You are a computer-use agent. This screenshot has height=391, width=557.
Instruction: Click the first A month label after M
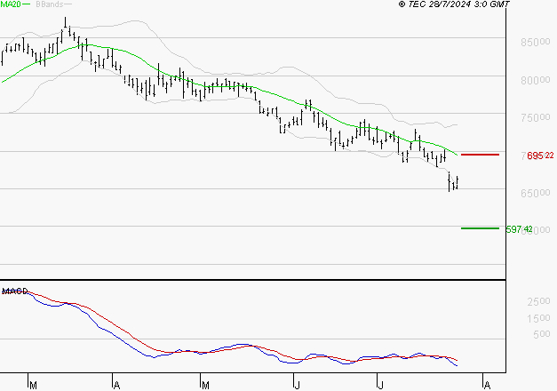(x=116, y=386)
